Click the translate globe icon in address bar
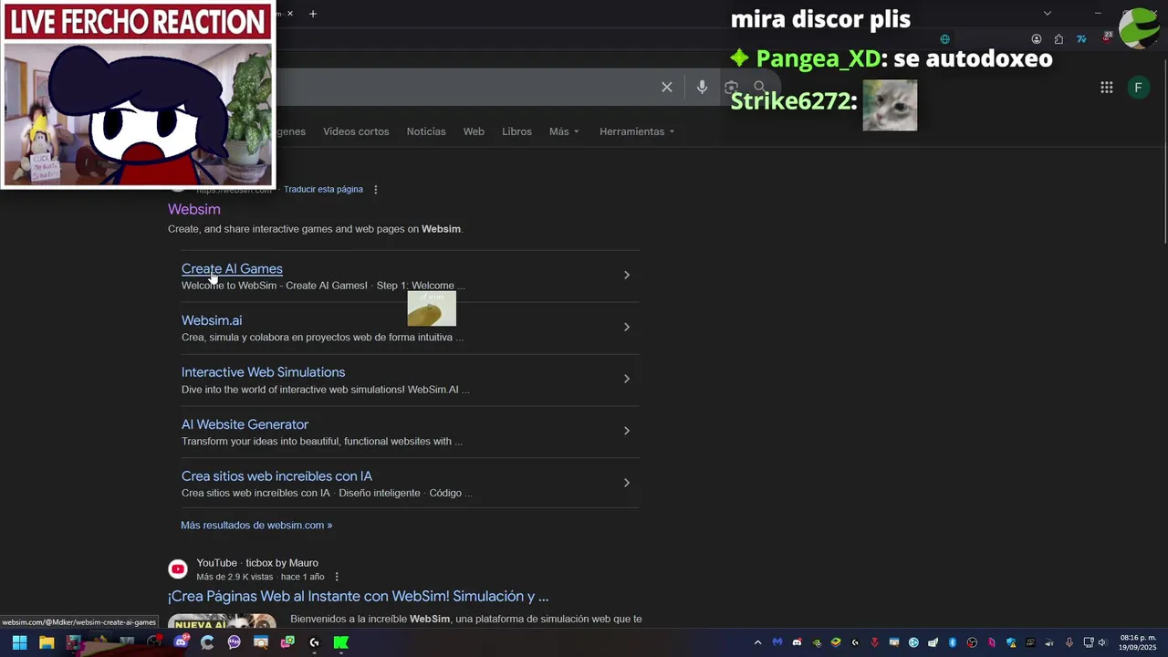1168x657 pixels. (944, 39)
